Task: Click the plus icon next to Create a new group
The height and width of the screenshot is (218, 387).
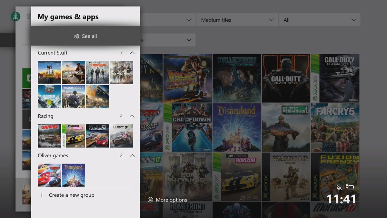Action: pos(42,195)
